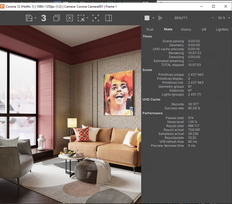Click the Save to 3ds Max '3' icon

pyautogui.click(x=44, y=18)
